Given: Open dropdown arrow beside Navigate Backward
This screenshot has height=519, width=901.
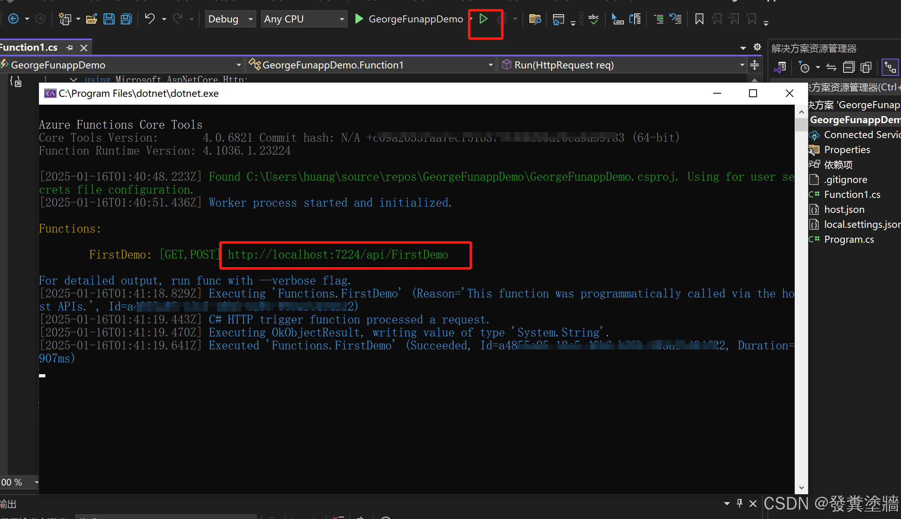Looking at the screenshot, I should tap(27, 19).
